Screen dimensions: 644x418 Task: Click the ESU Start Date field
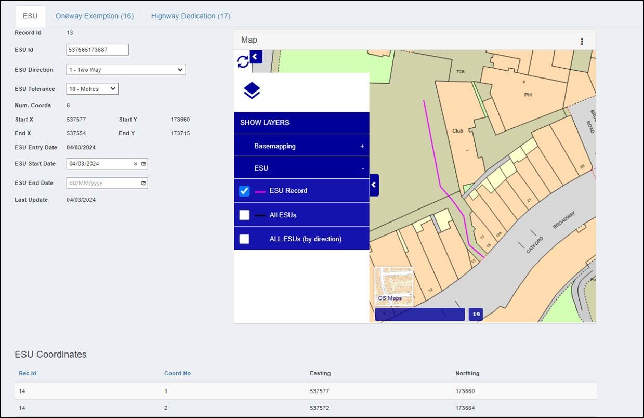(107, 164)
